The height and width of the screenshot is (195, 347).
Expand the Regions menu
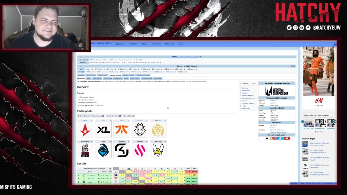[x=145, y=44]
